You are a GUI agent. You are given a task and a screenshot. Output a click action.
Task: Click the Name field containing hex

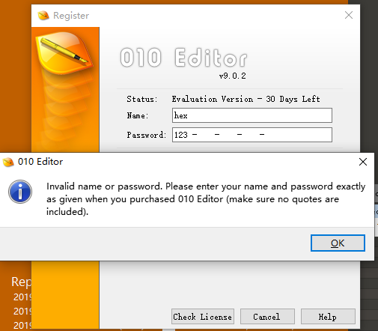click(x=252, y=115)
